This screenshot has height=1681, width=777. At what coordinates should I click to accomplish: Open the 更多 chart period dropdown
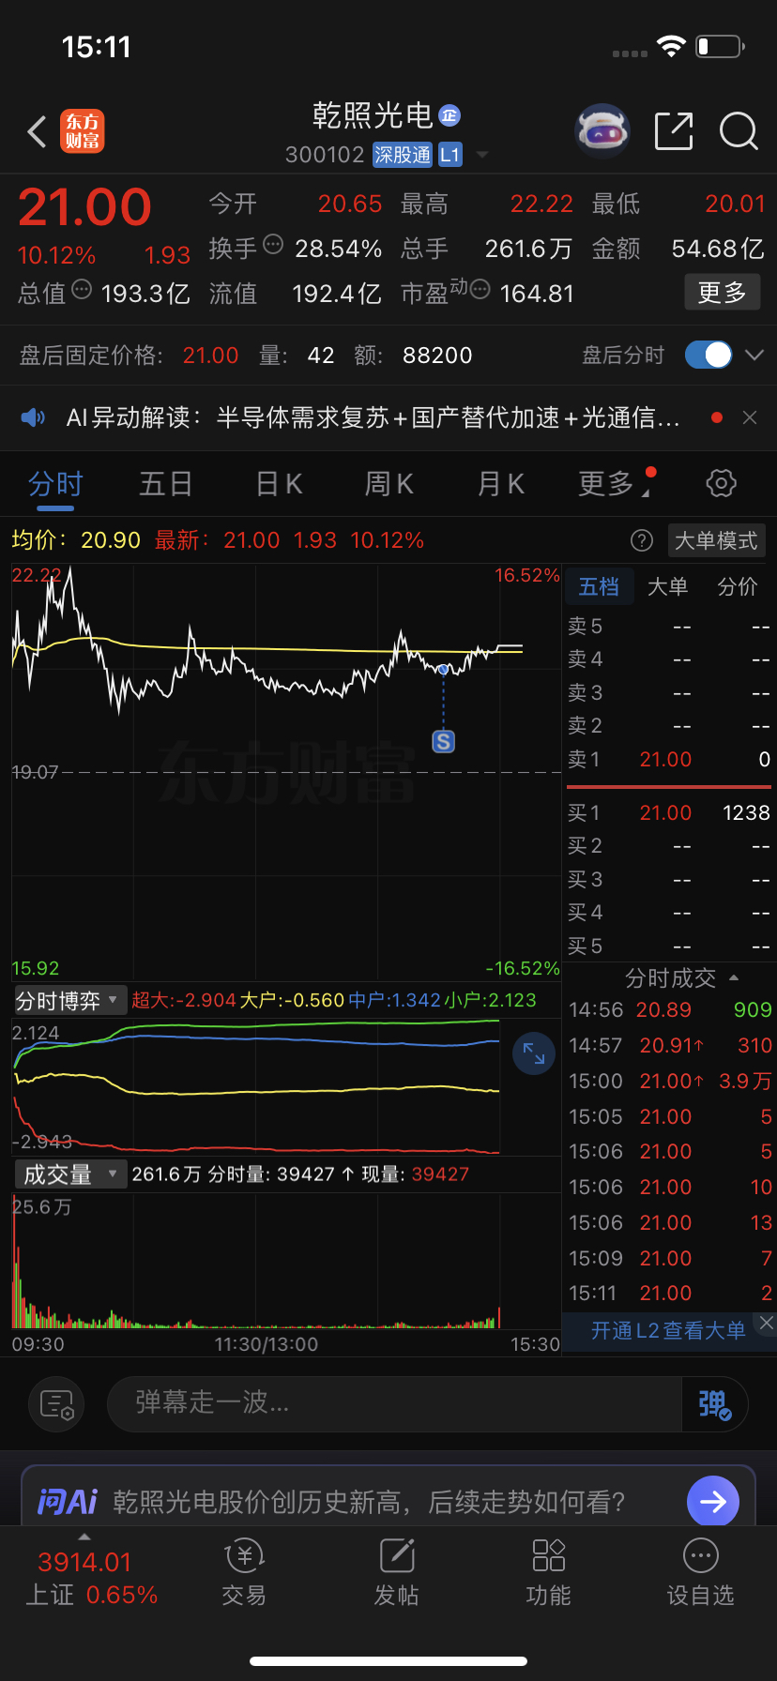click(x=616, y=484)
